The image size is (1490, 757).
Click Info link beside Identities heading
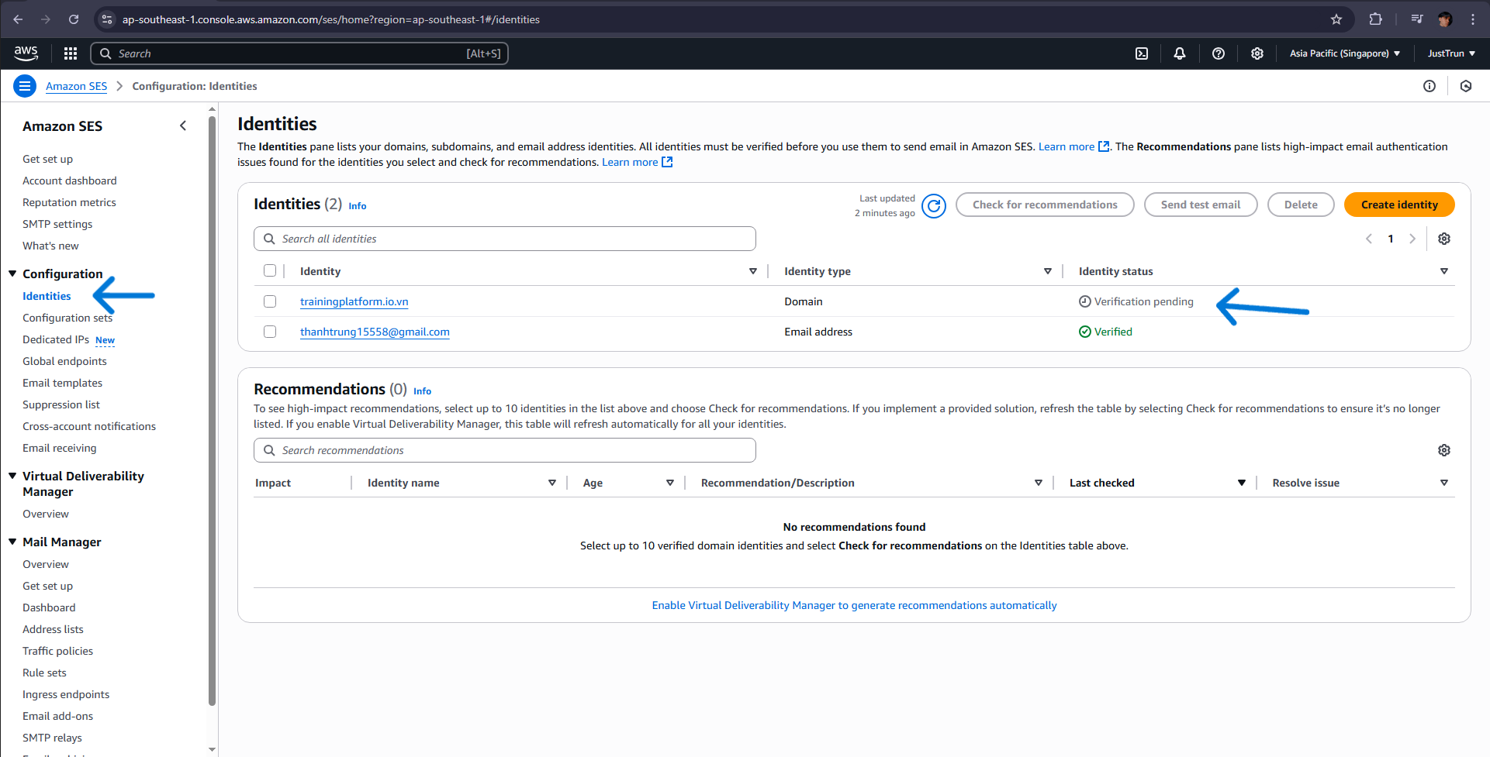357,206
